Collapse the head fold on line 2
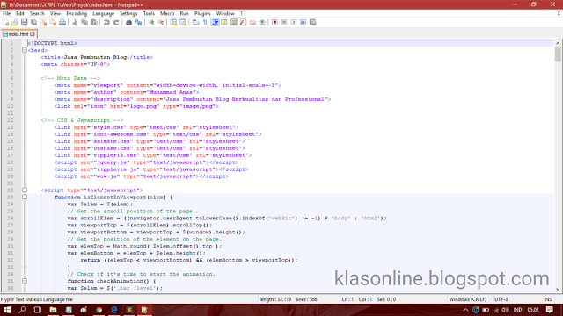Screen dimensions: 563x316 (x=25, y=50)
